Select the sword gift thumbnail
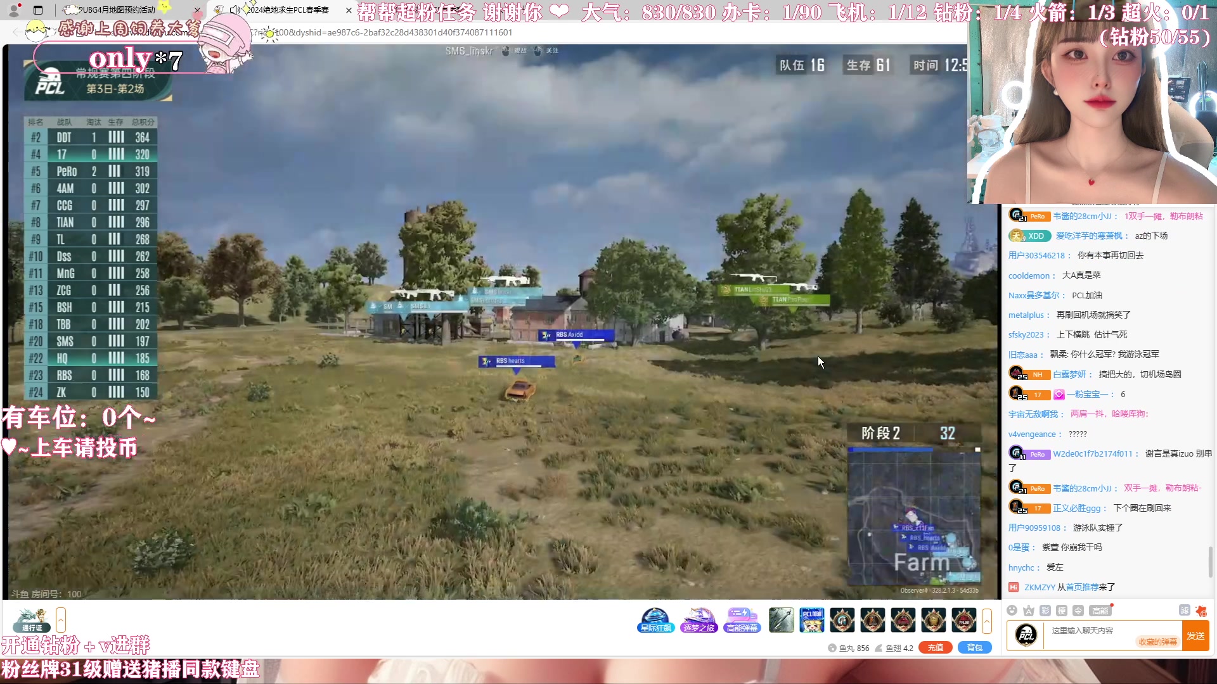1217x684 pixels. click(x=781, y=620)
